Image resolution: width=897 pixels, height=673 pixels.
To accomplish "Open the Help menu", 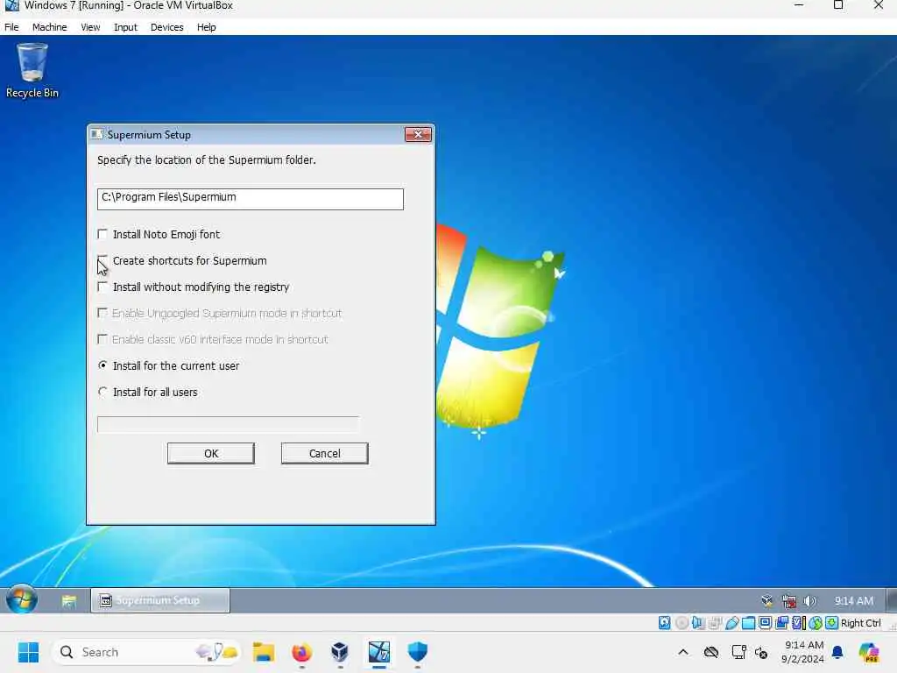I will (x=207, y=27).
